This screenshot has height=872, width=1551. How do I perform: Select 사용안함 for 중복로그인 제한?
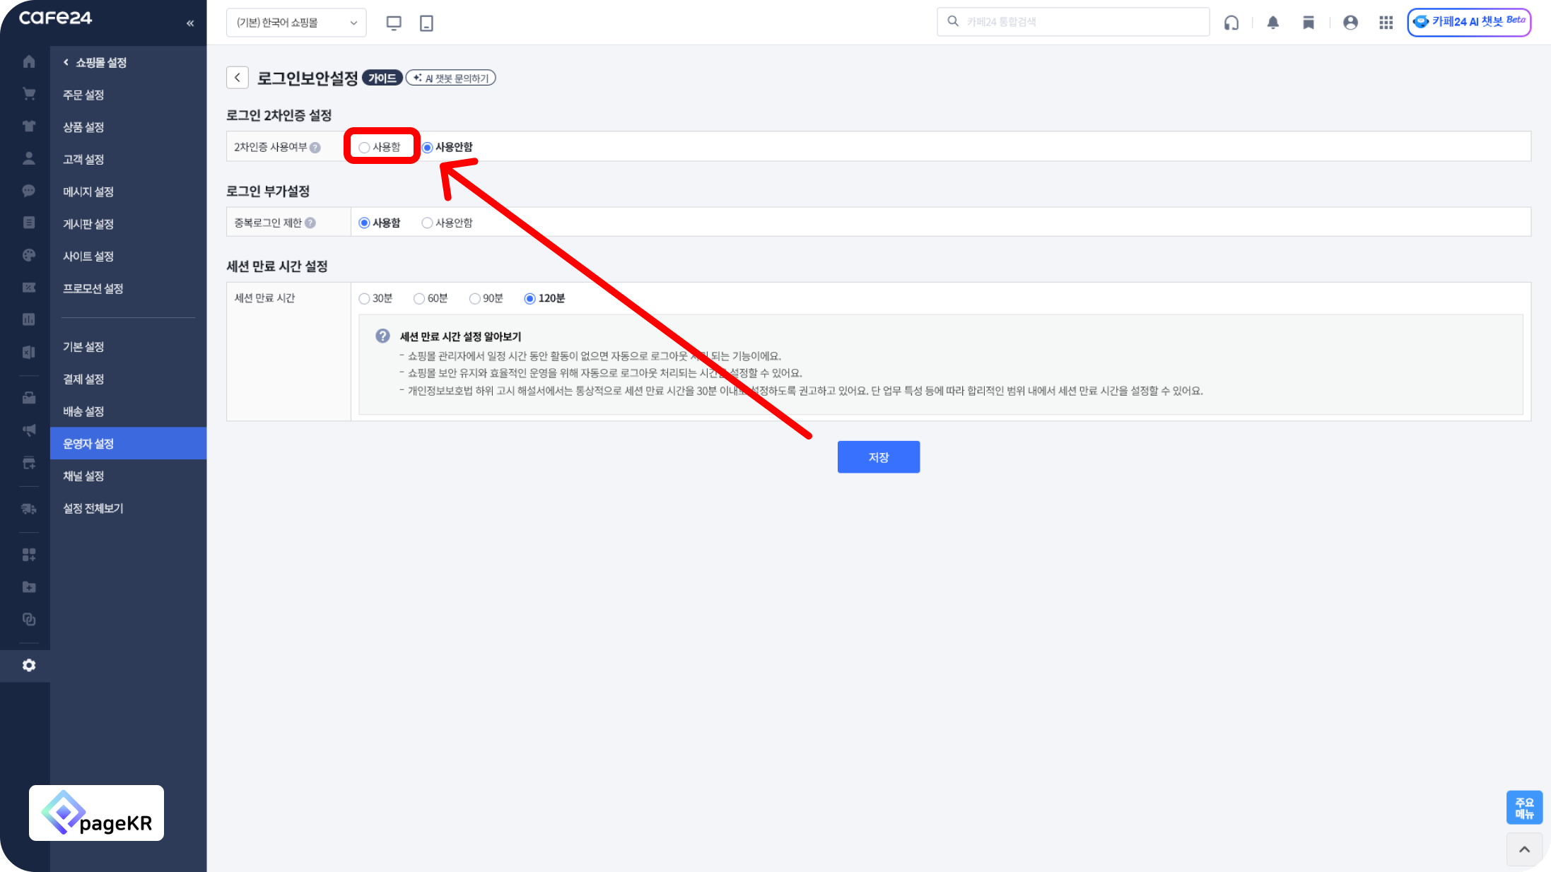427,223
